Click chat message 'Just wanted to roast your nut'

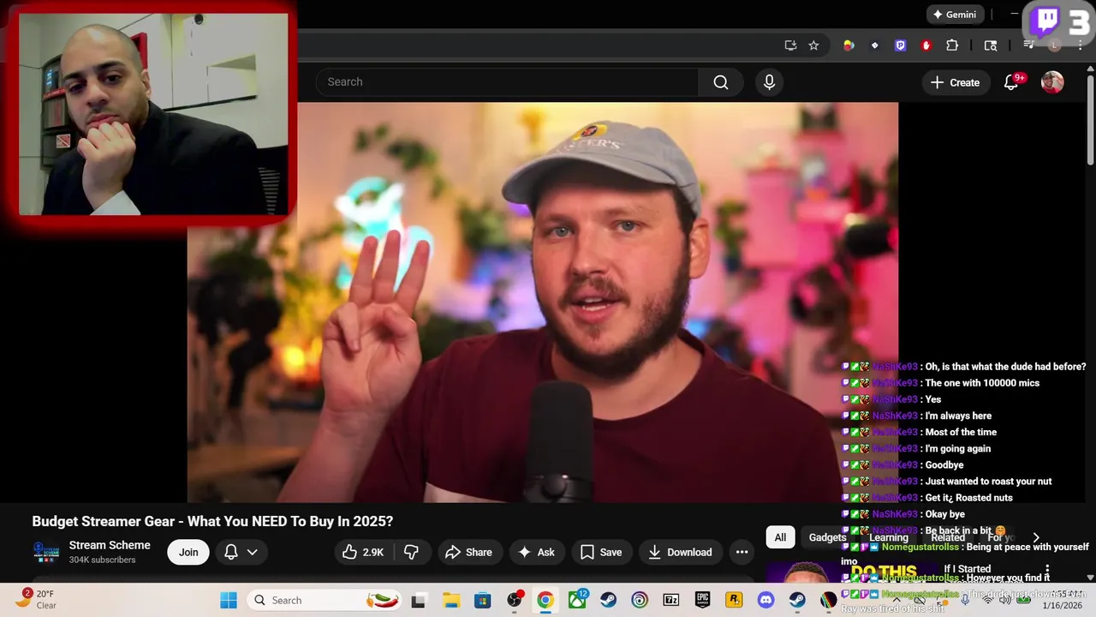click(x=988, y=482)
